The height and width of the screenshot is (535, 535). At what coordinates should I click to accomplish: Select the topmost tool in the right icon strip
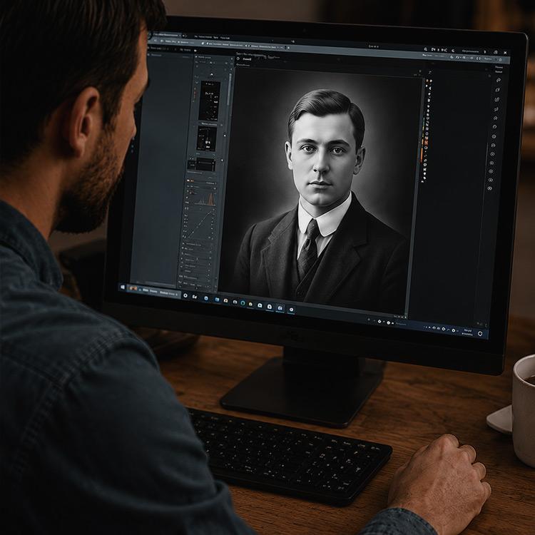pyautogui.click(x=499, y=80)
